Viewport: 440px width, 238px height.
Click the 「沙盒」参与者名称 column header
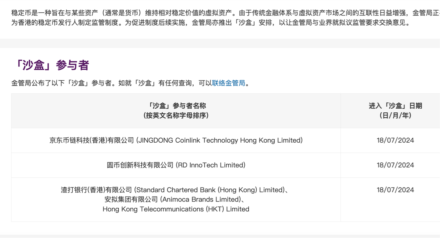coord(176,106)
